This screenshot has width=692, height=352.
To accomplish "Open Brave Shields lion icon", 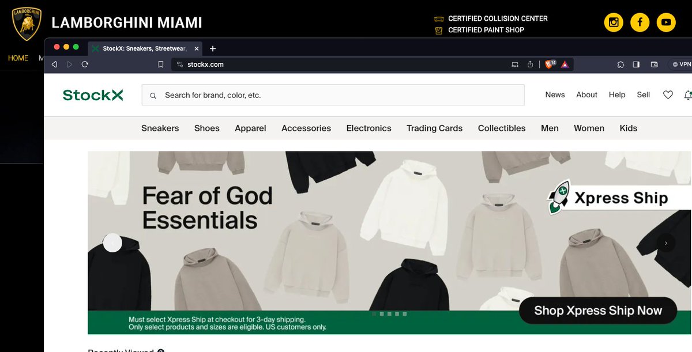I will (550, 64).
